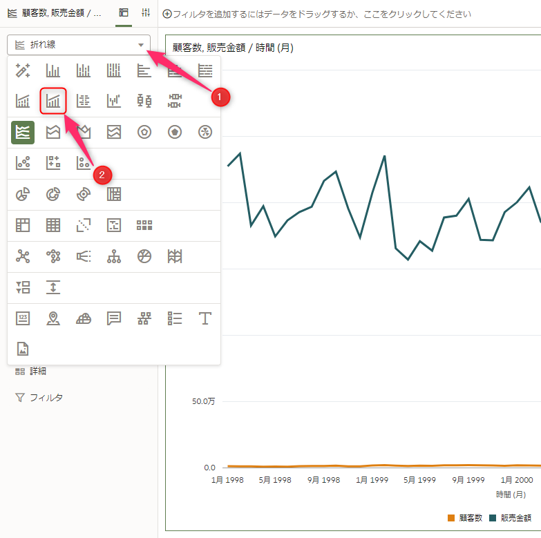Switch to the grammar panel tab icon

[x=124, y=12]
